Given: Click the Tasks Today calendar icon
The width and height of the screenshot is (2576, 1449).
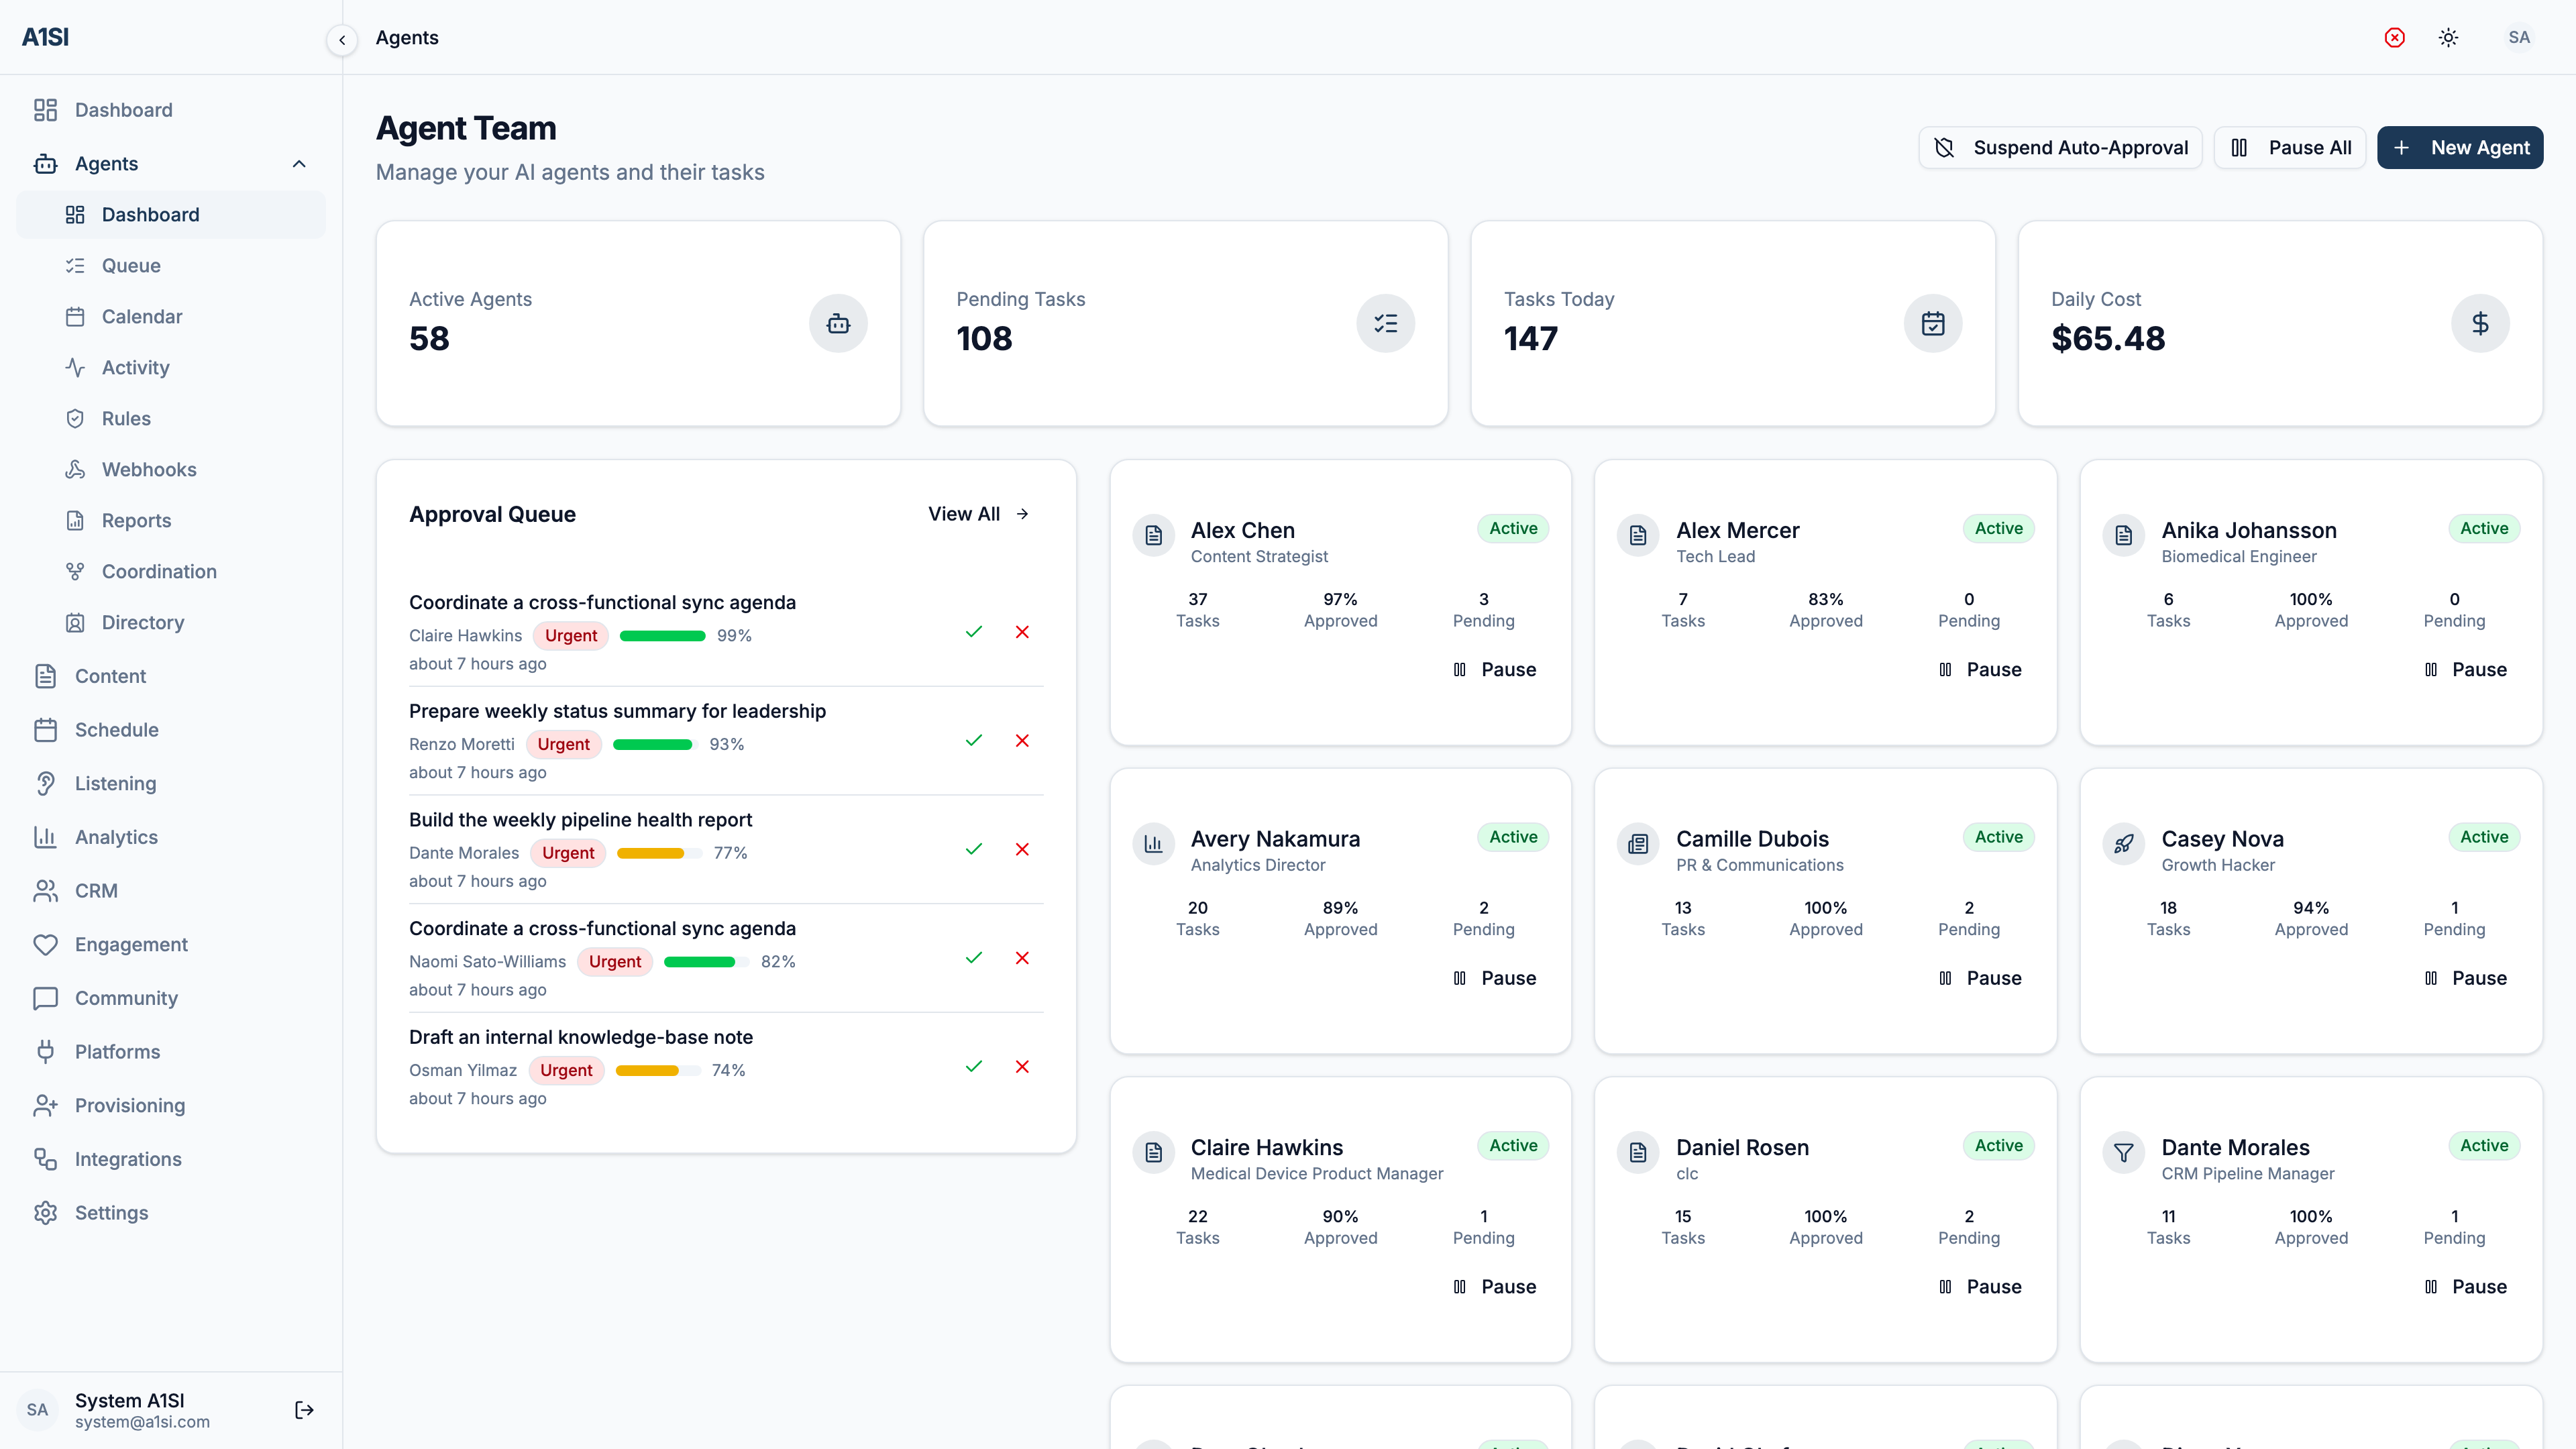Looking at the screenshot, I should pyautogui.click(x=1932, y=323).
